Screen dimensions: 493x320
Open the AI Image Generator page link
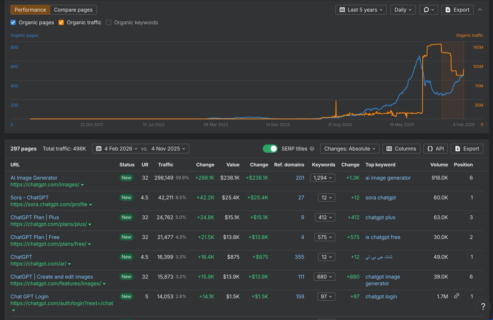[x=34, y=178]
